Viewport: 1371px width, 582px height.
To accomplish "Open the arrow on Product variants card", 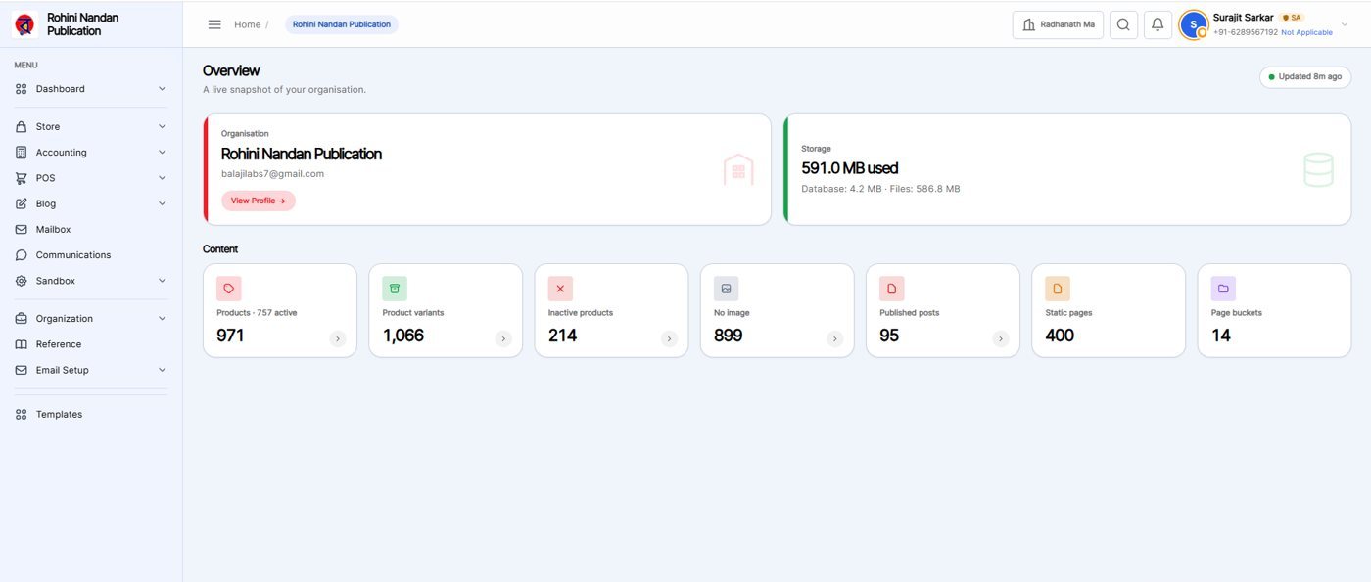I will point(503,338).
